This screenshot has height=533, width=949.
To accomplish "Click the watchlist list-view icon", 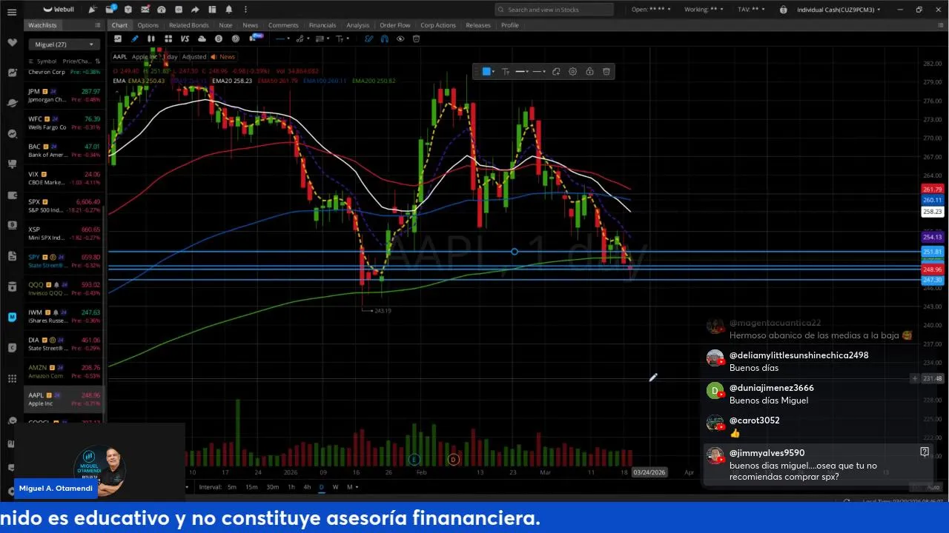I will click(98, 25).
